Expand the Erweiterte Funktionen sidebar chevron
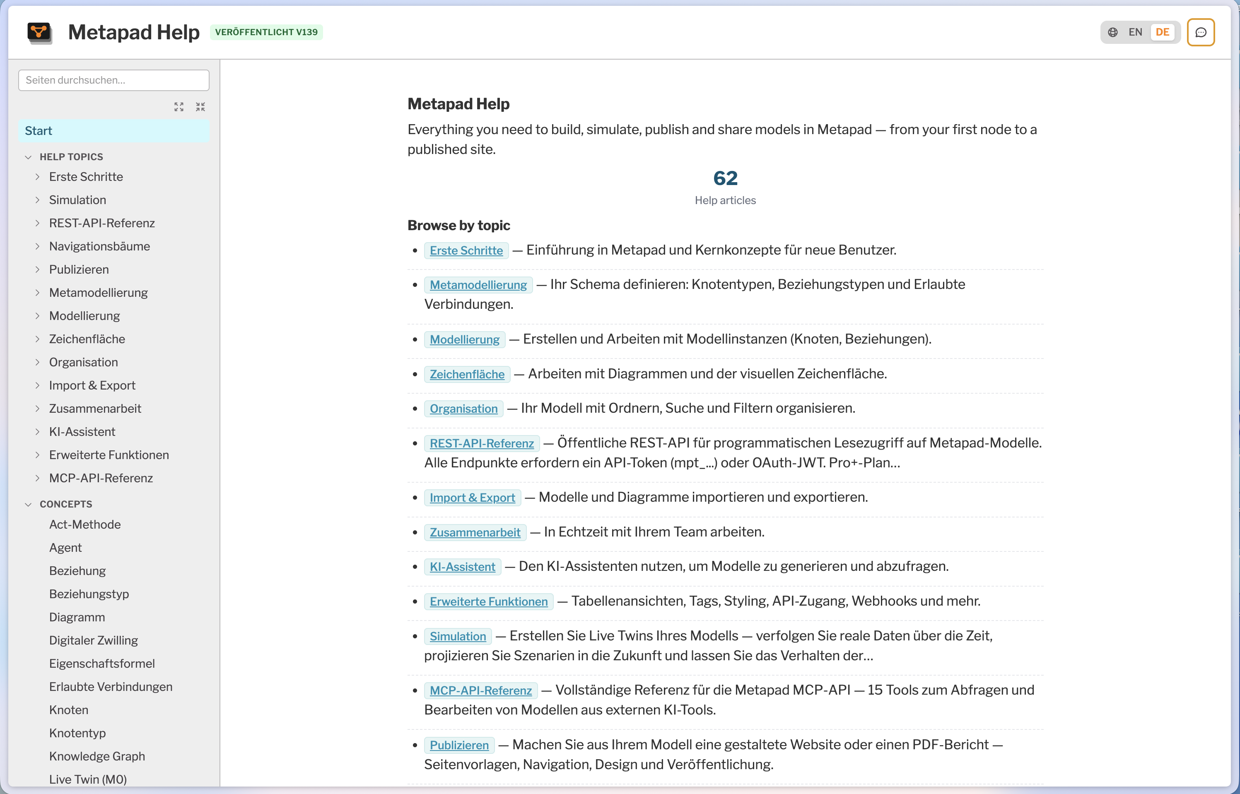 click(x=38, y=455)
